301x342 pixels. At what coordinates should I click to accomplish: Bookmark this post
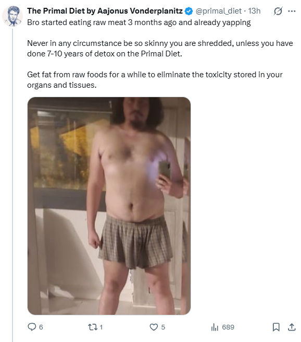tap(276, 327)
